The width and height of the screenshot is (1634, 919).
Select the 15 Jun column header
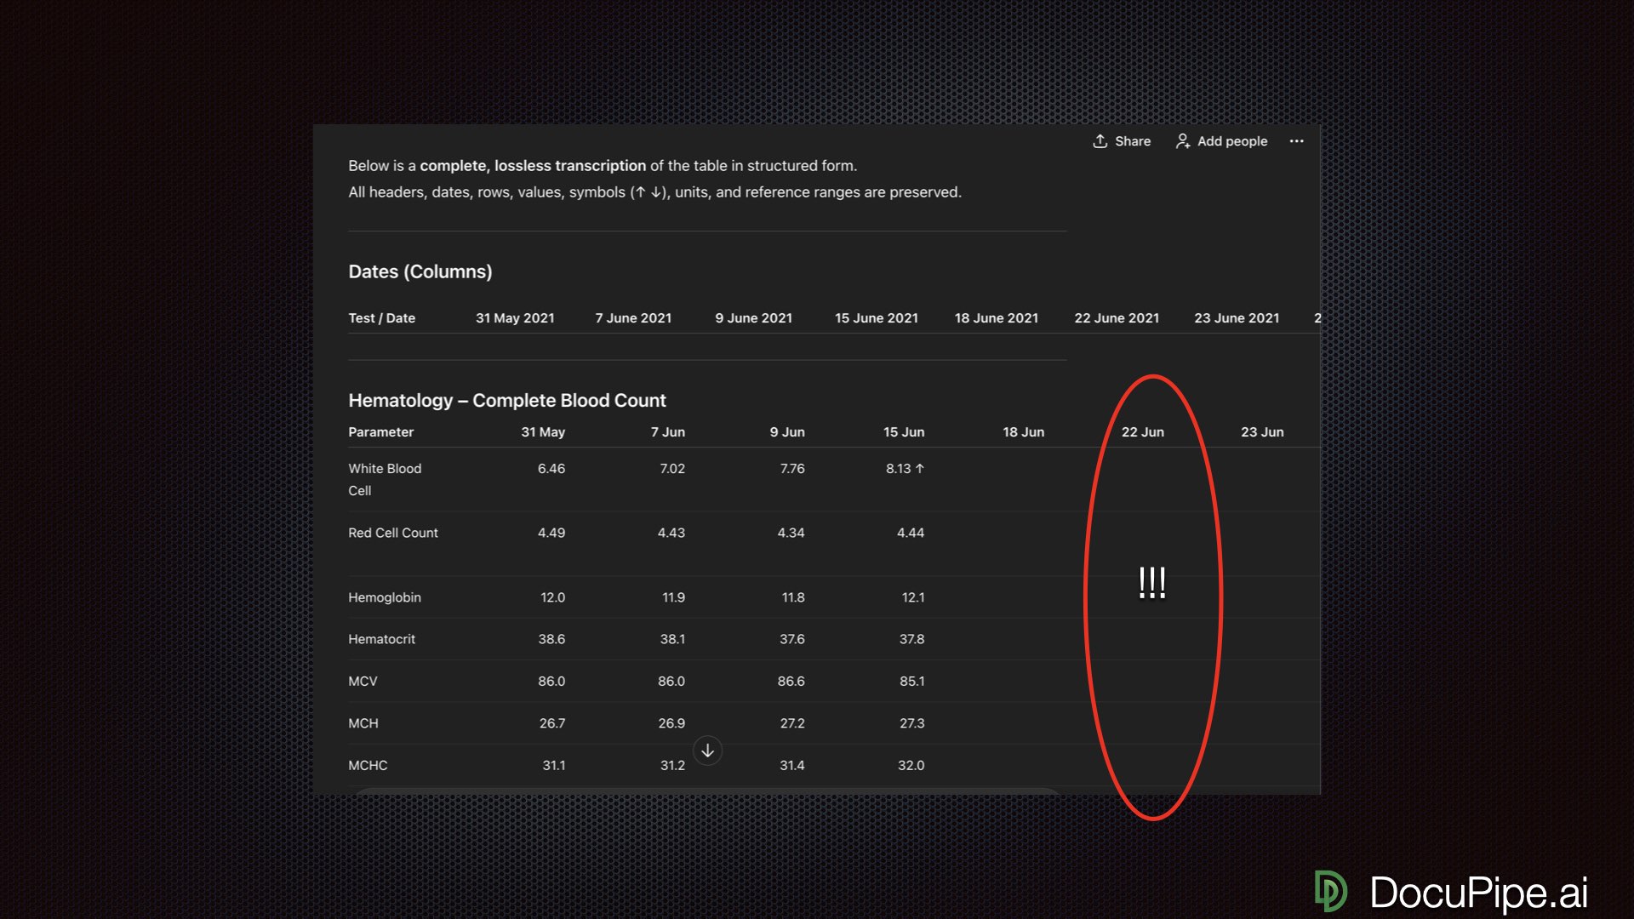pos(903,432)
